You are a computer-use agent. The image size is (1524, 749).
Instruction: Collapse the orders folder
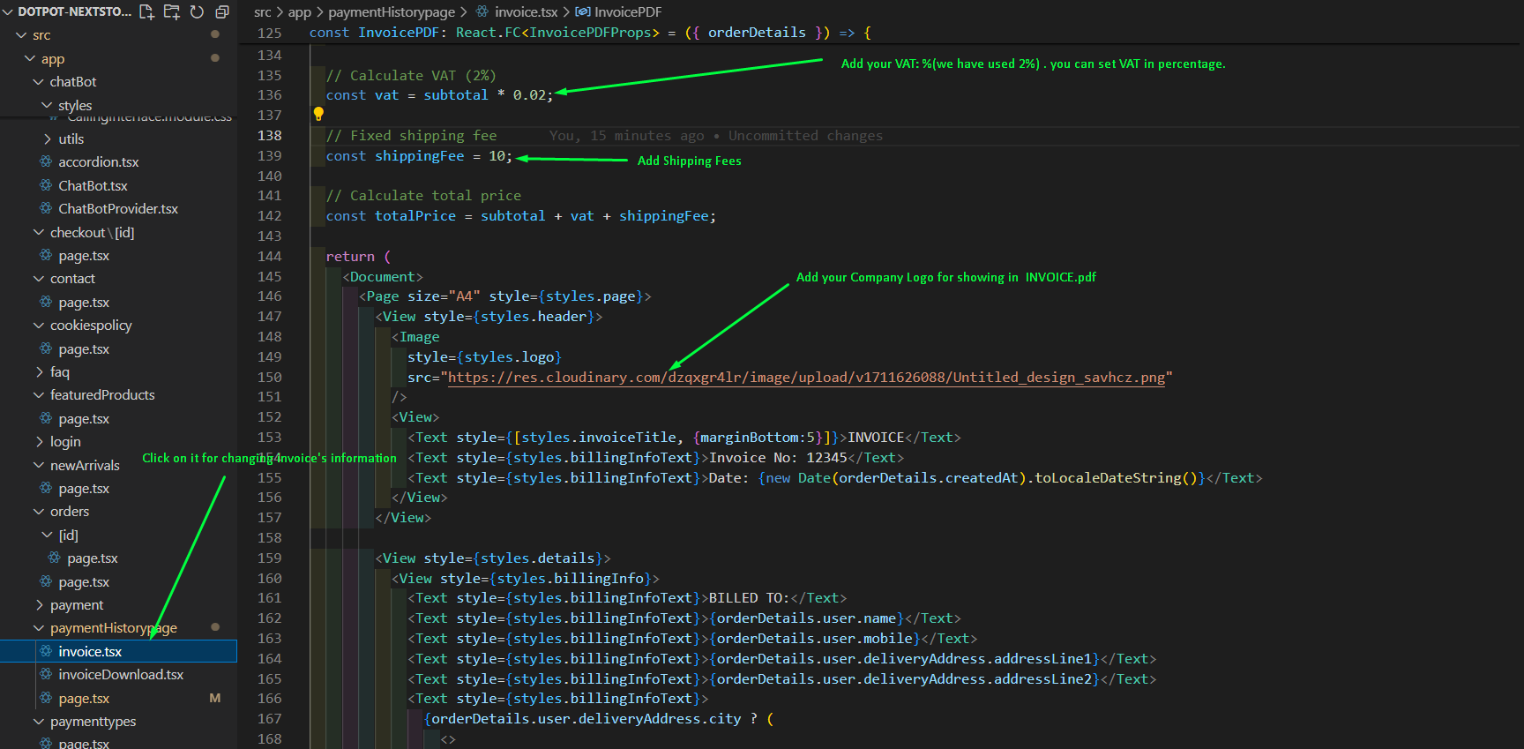pos(39,511)
